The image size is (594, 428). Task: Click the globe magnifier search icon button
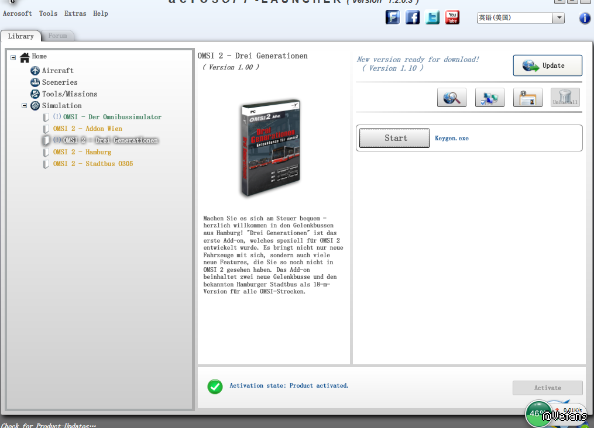(452, 98)
